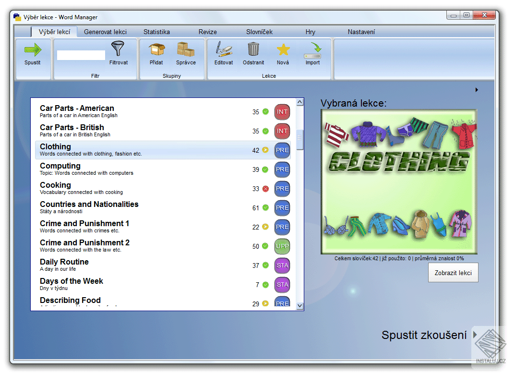
Task: Click the Filtrovat funnel icon
Action: click(119, 49)
